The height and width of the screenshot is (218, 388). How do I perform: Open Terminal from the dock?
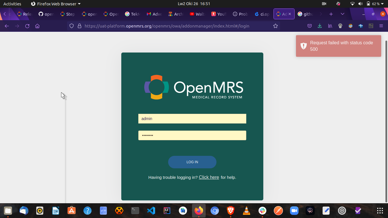coord(135,211)
